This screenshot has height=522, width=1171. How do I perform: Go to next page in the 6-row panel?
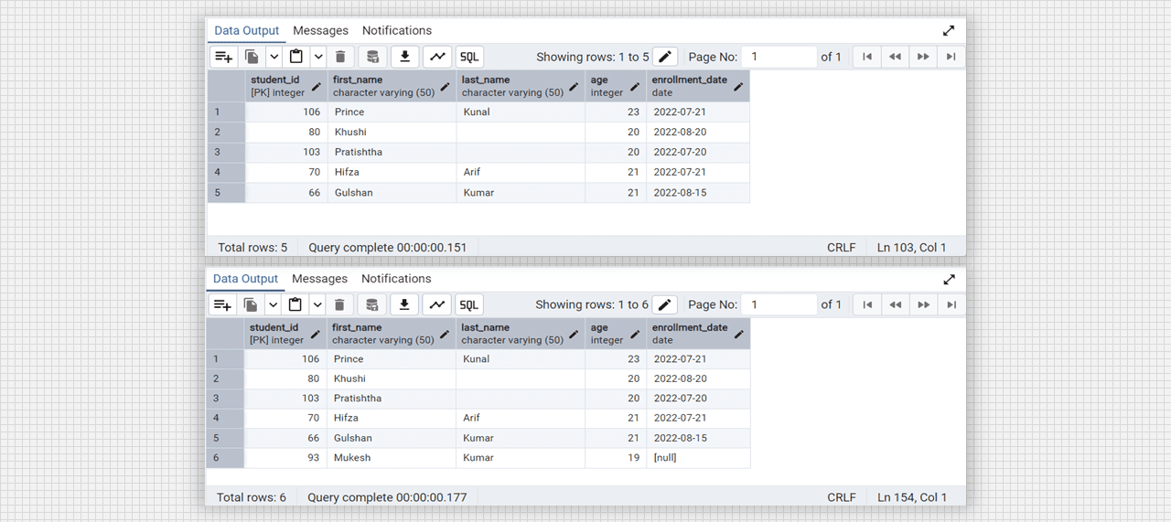click(923, 304)
